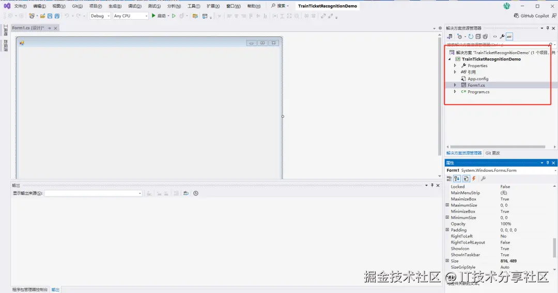Open the Git(G) menu
Image resolution: width=558 pixels, height=293 pixels.
(77, 6)
